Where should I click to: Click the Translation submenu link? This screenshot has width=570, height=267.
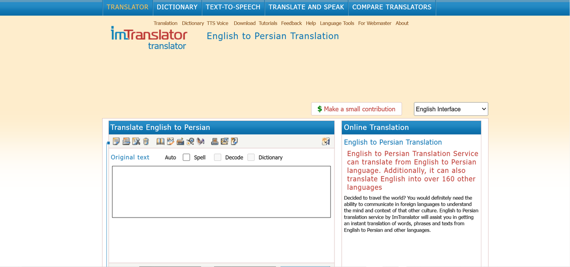click(x=166, y=23)
